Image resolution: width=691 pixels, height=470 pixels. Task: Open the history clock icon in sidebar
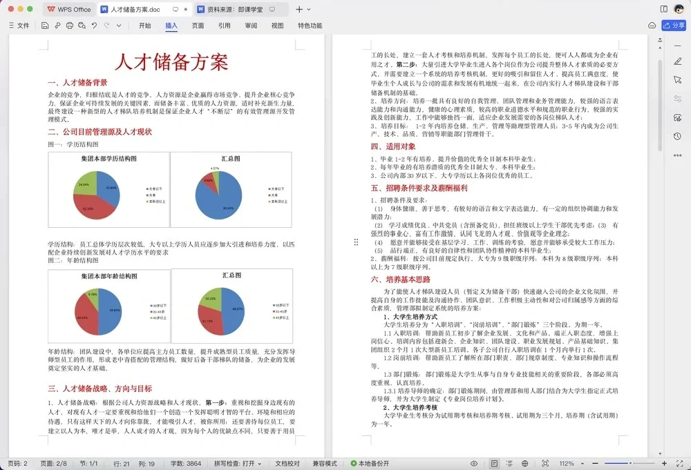click(678, 137)
